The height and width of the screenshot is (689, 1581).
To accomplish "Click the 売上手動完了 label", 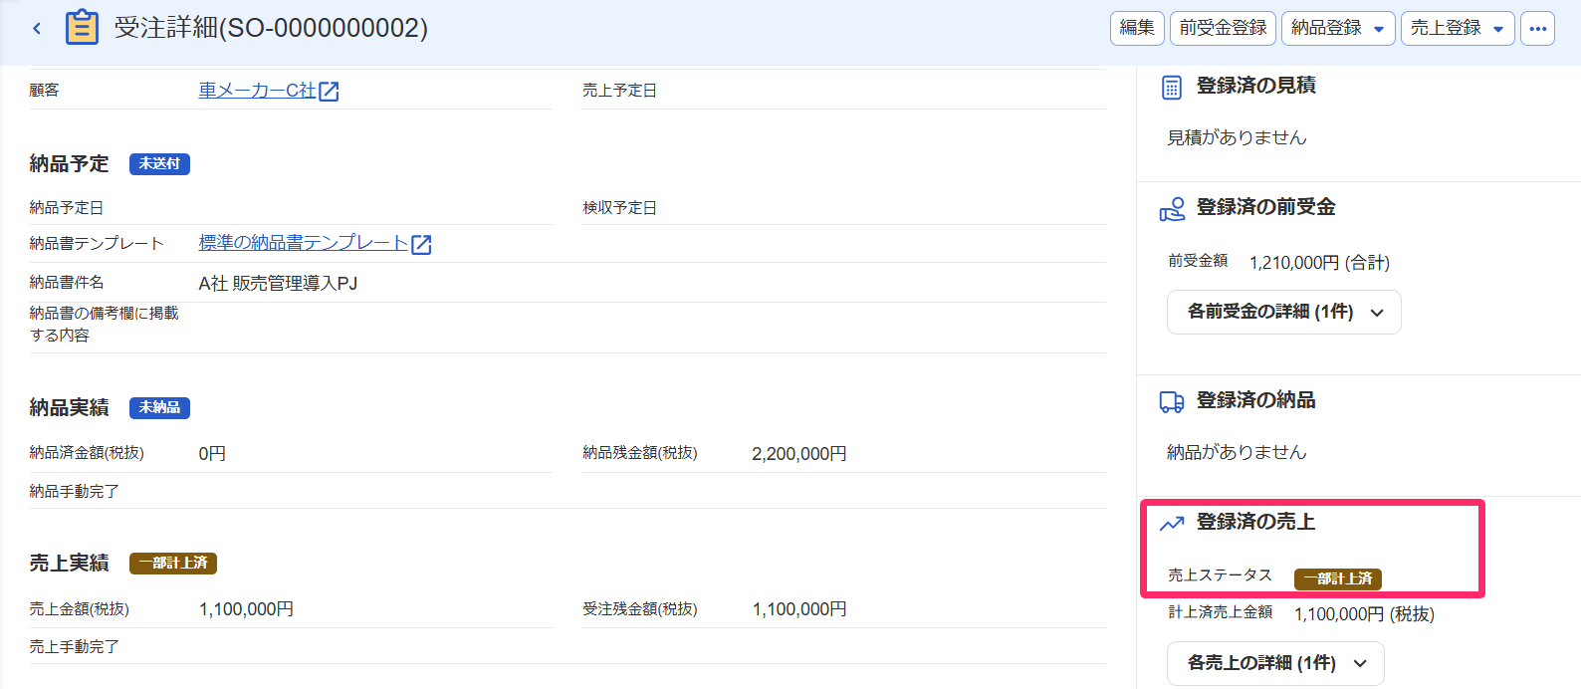I will (x=74, y=647).
